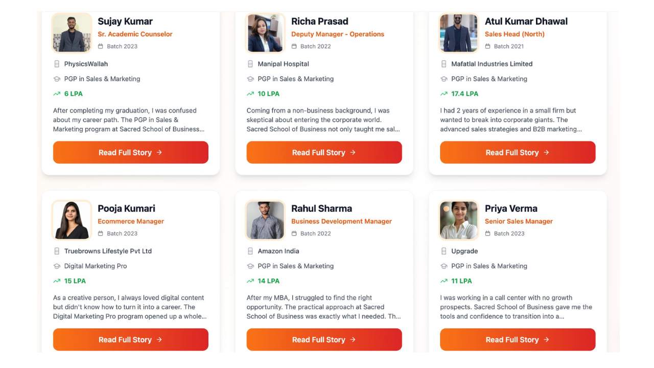Click building icon next to Mafatlal Industries Limited
Screen dimensions: 654x368
pos(443,64)
